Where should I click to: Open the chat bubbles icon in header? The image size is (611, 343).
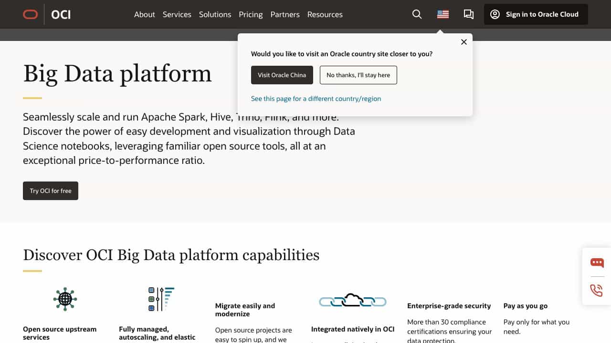click(x=469, y=14)
